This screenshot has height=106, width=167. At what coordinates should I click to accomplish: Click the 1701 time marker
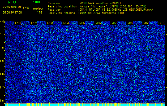click(18, 23)
